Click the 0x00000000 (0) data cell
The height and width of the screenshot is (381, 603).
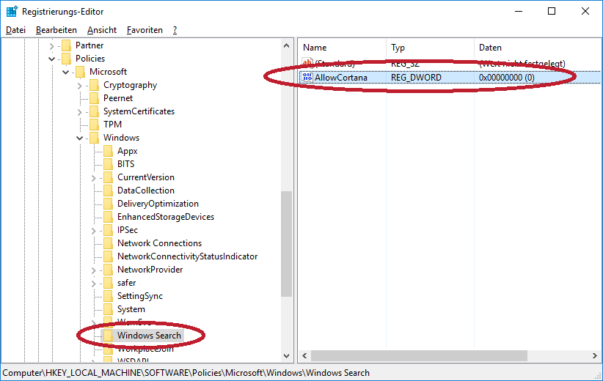[506, 78]
